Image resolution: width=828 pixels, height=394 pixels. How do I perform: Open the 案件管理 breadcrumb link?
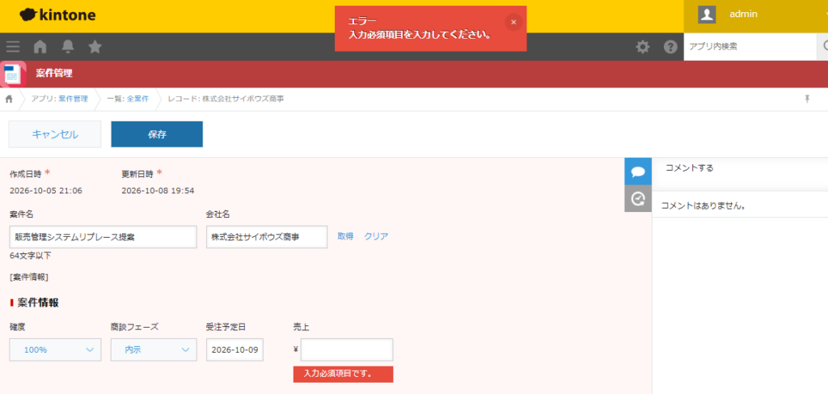click(x=74, y=99)
